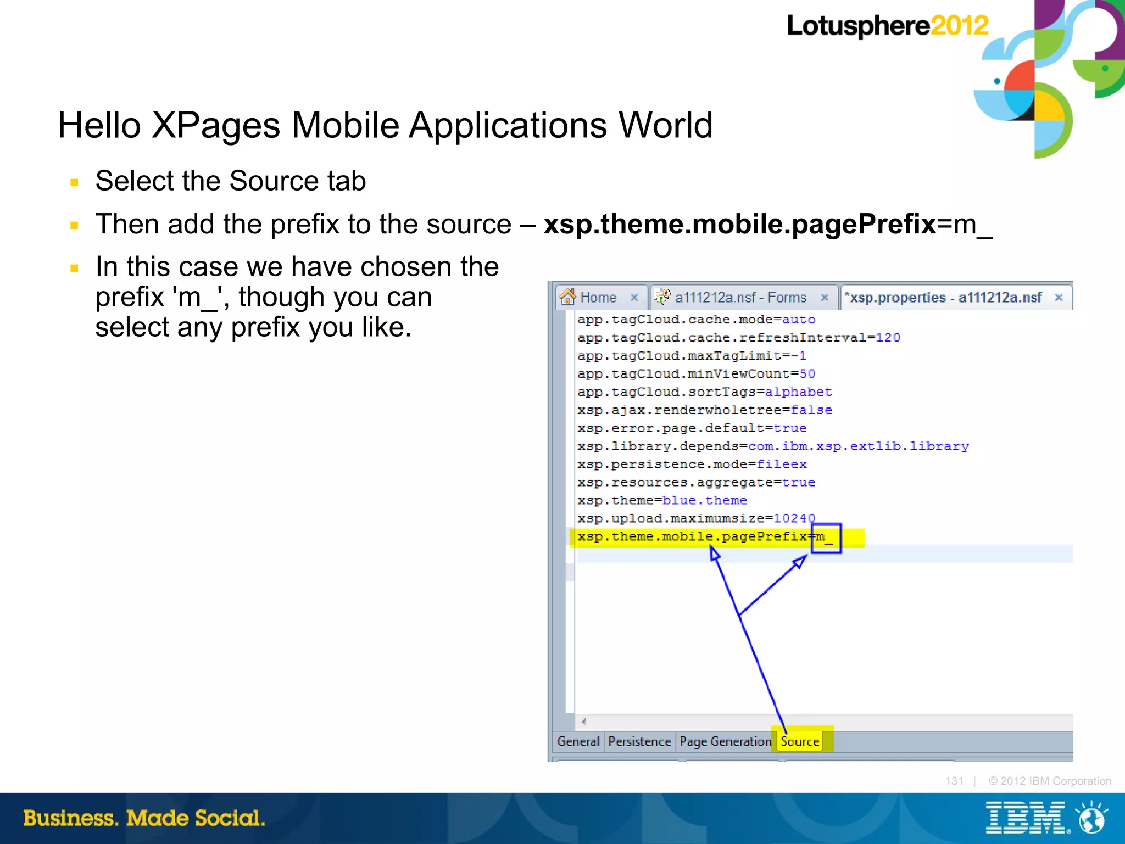Click line app.tagCloud.cache.refreshInterval=120

click(x=739, y=338)
